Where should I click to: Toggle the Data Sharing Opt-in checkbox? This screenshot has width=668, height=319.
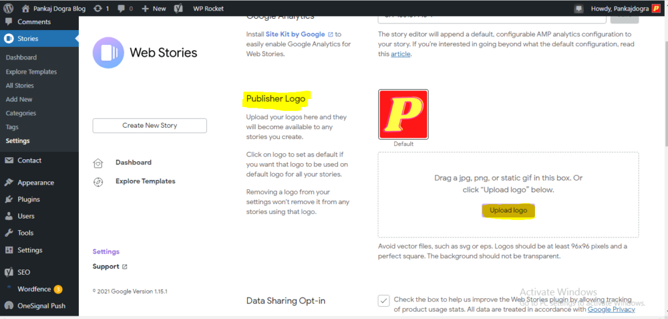pos(384,301)
